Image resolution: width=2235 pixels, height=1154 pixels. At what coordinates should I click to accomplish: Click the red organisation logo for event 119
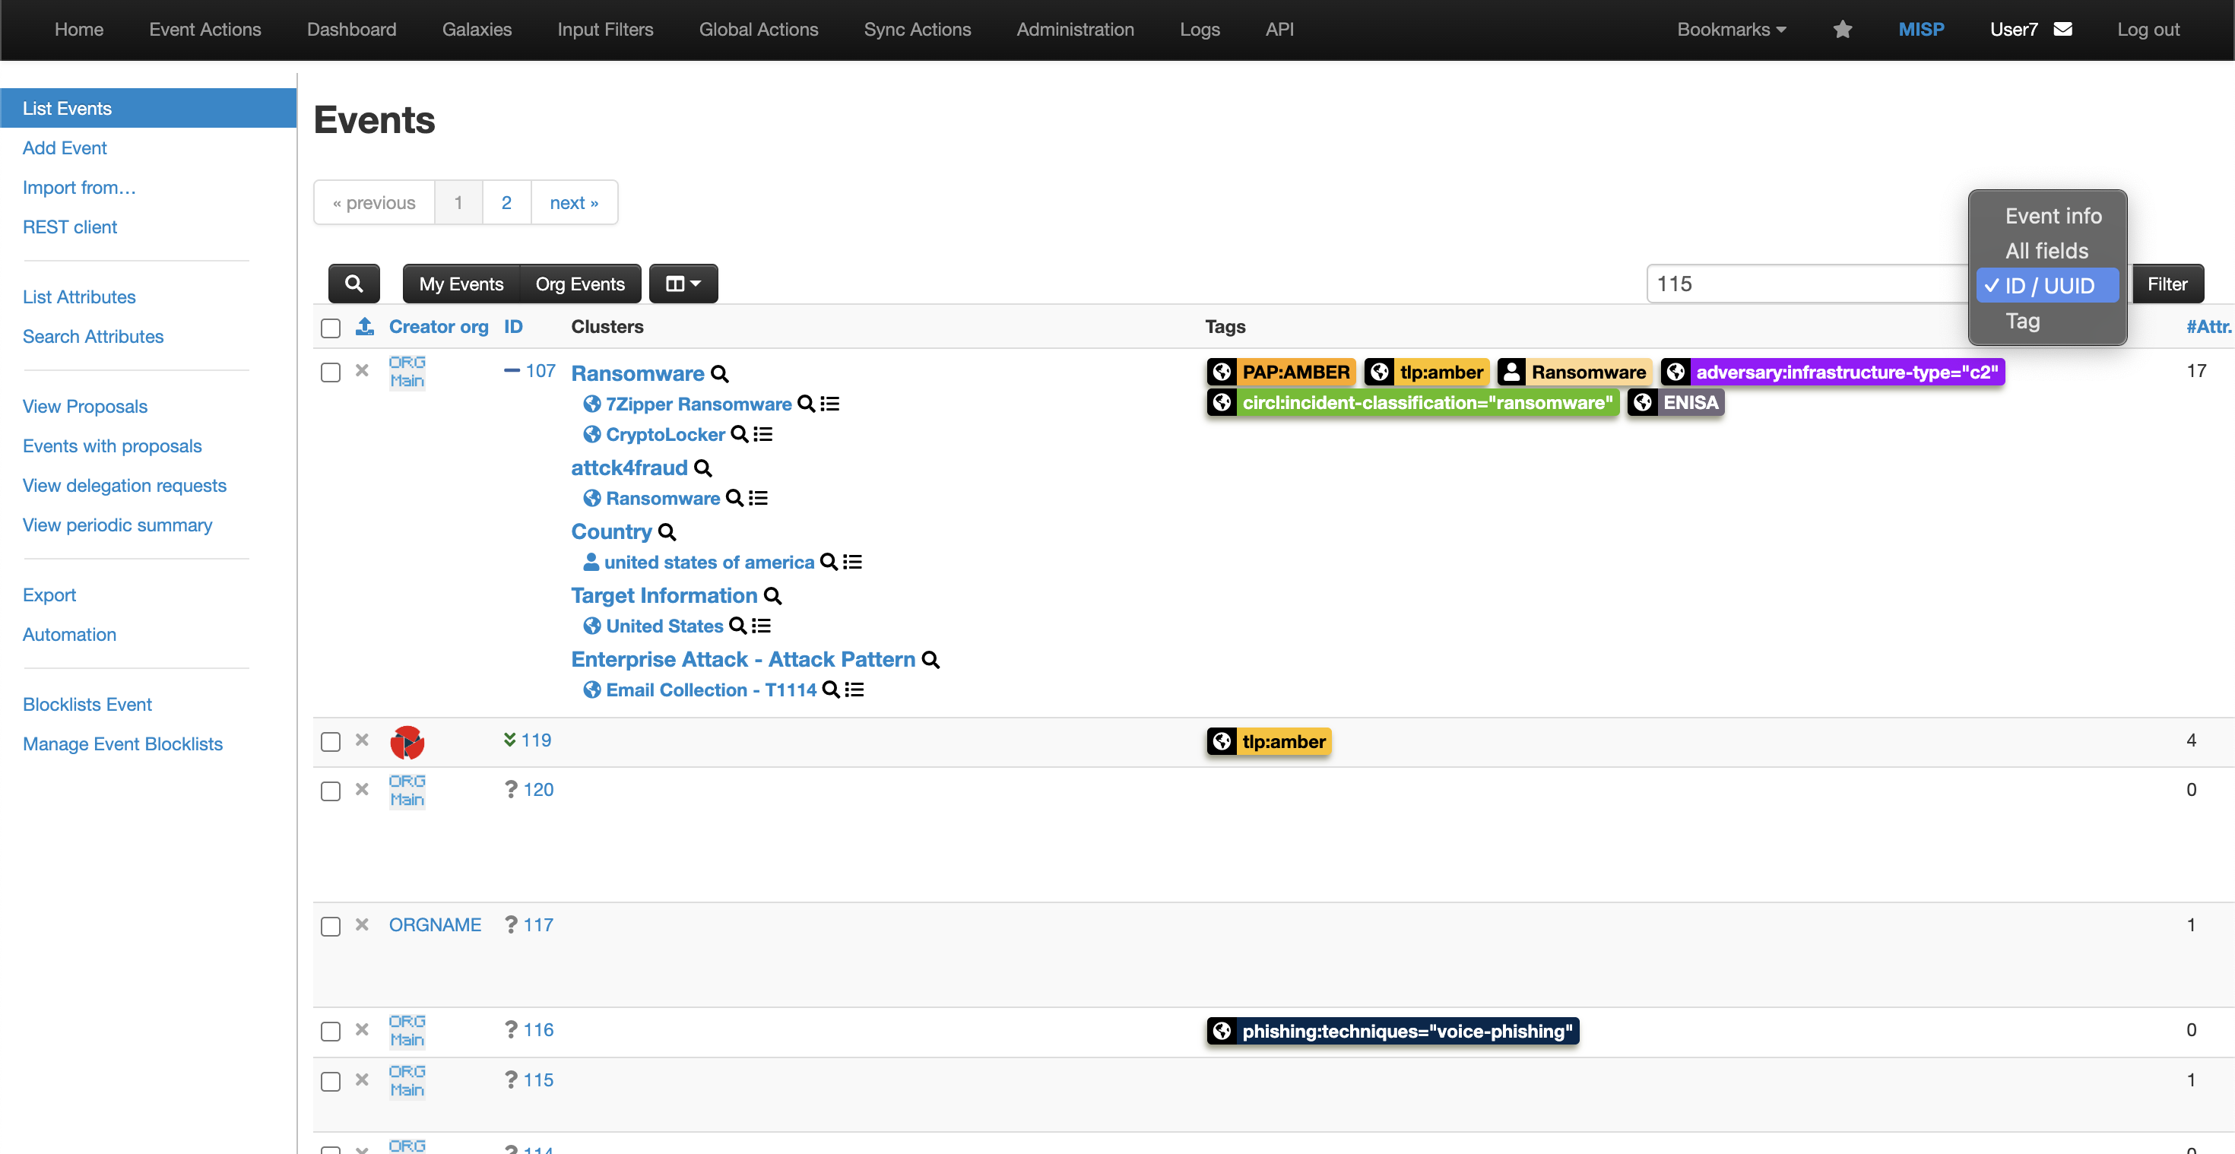(x=407, y=742)
